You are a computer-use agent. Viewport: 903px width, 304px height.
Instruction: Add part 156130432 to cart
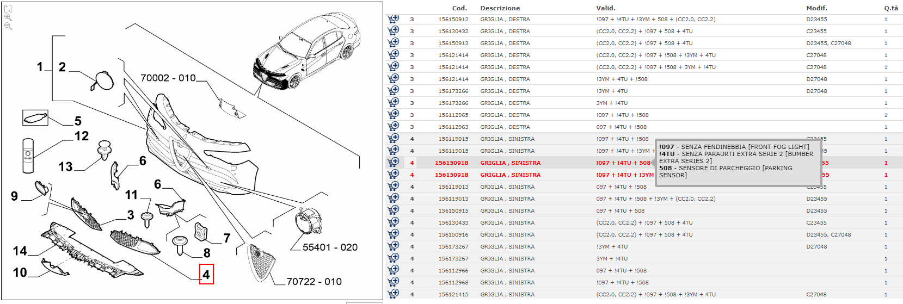coord(393,31)
